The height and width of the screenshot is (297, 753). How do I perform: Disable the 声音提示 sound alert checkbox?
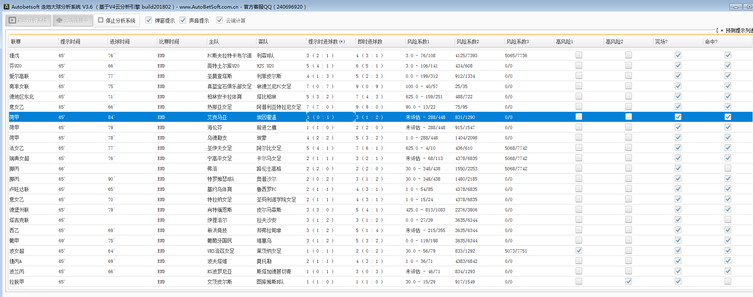(x=183, y=20)
